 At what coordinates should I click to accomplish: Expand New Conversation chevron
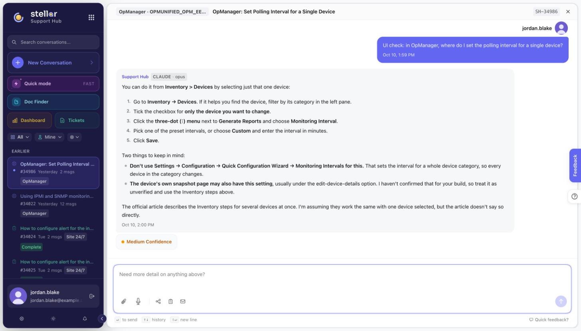[x=92, y=63]
